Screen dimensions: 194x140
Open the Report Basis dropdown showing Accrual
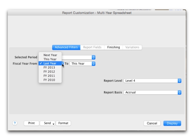pos(153,92)
